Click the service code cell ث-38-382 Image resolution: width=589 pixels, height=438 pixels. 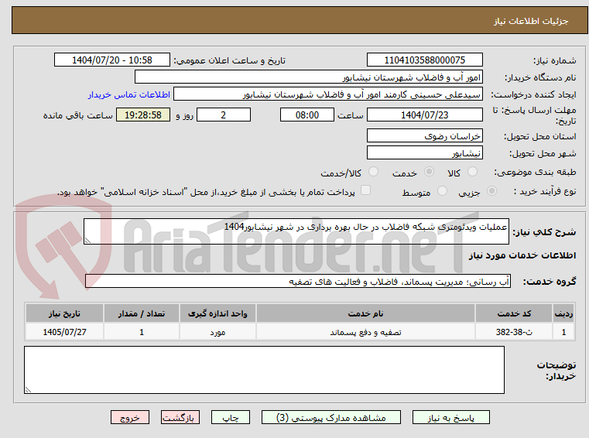(514, 332)
